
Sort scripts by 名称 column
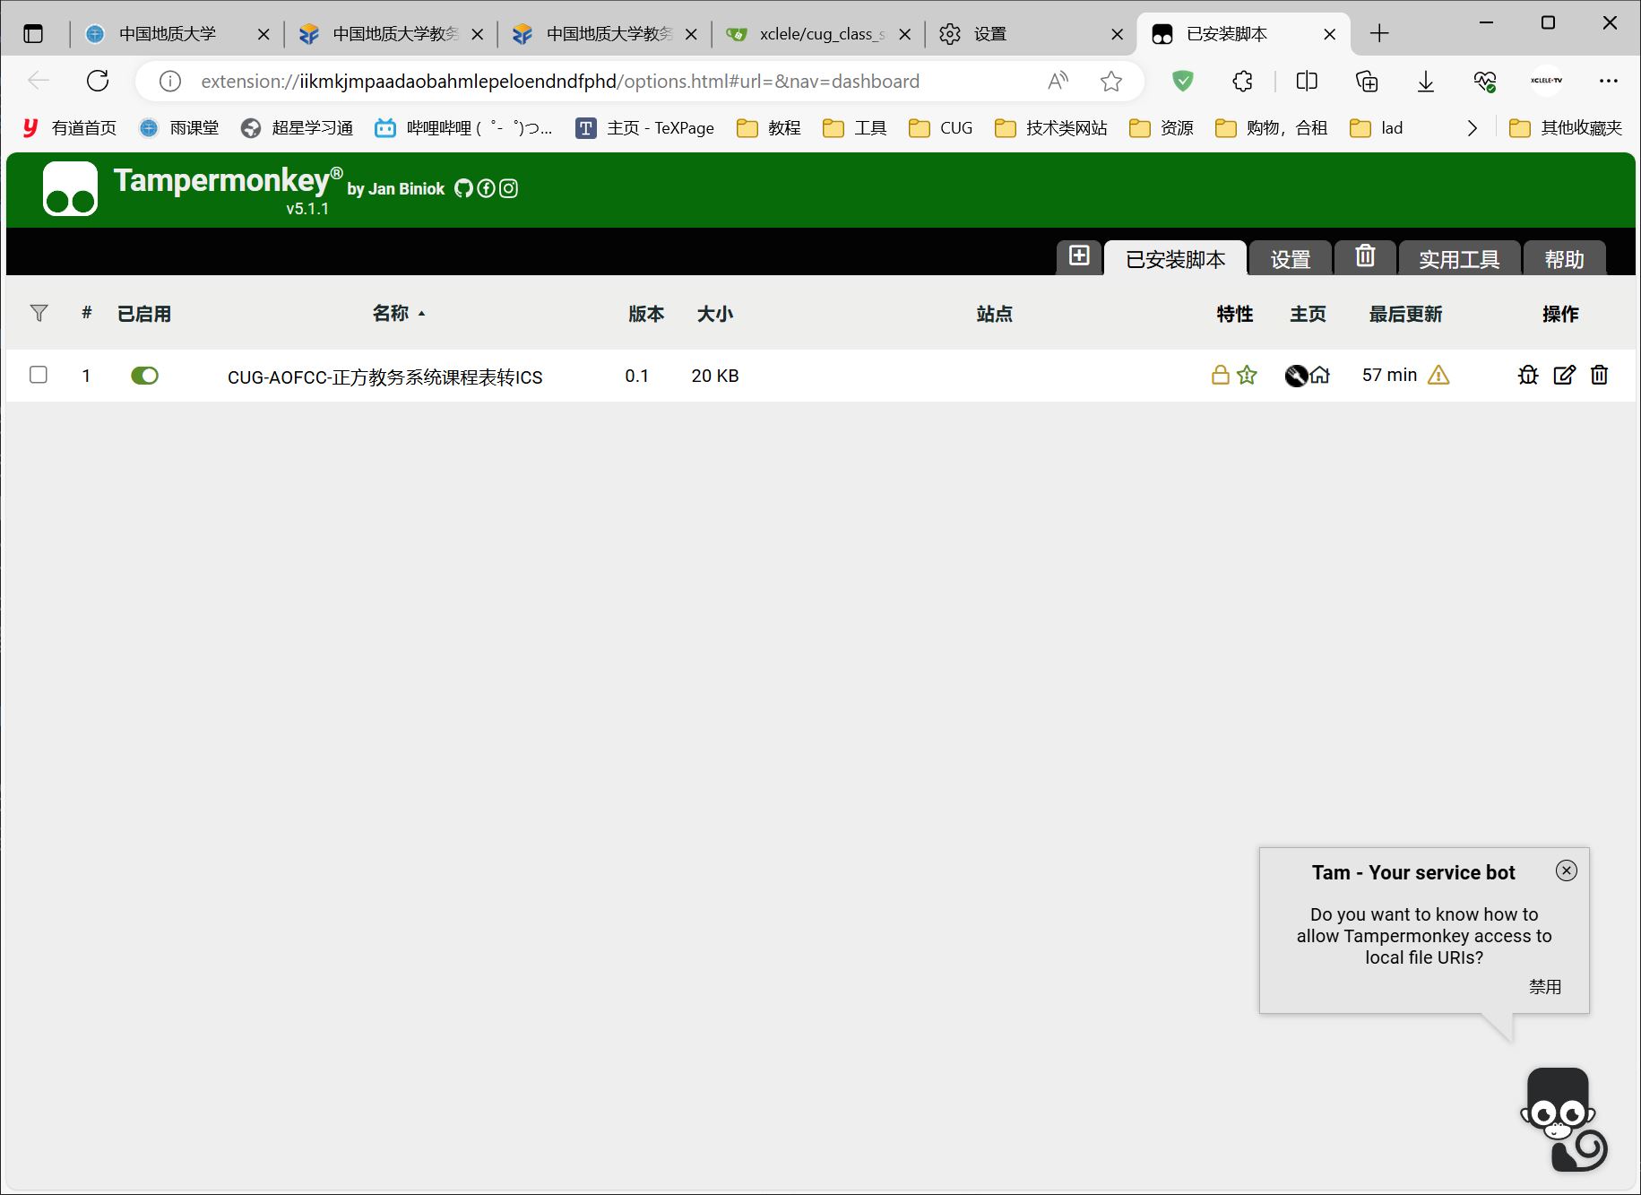[x=391, y=313]
